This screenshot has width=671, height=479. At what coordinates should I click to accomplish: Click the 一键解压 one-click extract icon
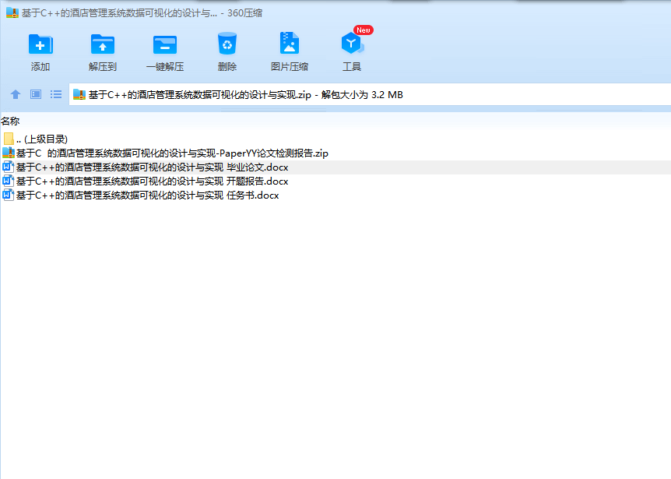(x=165, y=45)
